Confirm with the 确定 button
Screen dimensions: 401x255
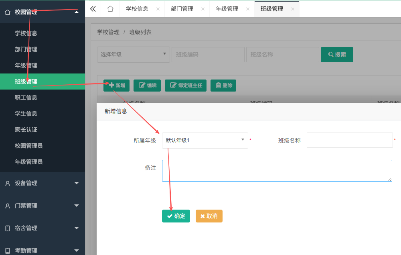176,216
